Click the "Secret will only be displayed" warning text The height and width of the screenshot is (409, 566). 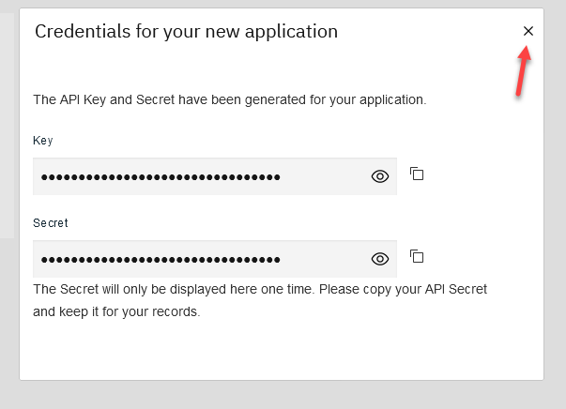click(259, 289)
